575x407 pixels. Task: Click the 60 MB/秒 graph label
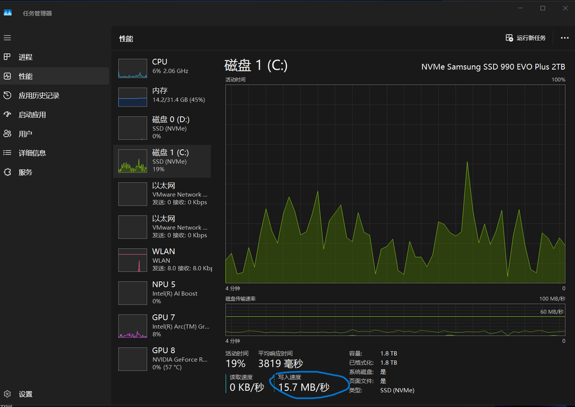pyautogui.click(x=551, y=312)
